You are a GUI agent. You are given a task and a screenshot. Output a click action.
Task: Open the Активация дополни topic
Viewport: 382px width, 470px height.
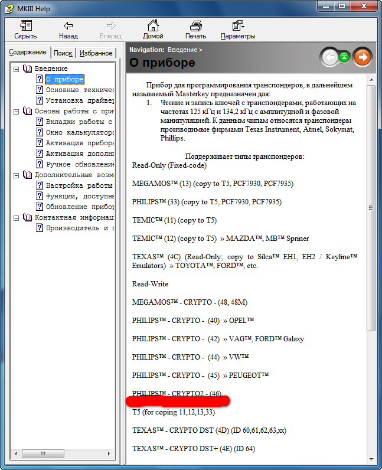(80, 154)
